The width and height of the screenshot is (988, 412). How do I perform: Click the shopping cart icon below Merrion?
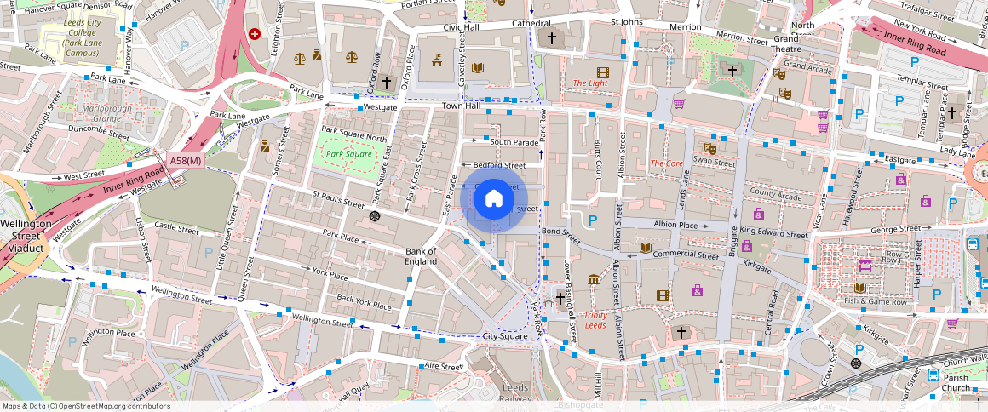pos(679,104)
